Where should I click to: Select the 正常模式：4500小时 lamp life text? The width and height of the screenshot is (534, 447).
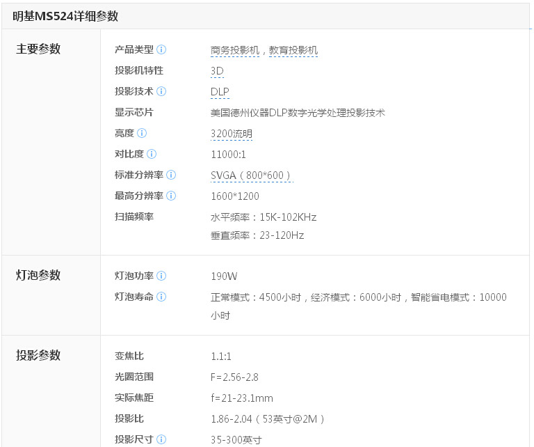click(x=256, y=298)
